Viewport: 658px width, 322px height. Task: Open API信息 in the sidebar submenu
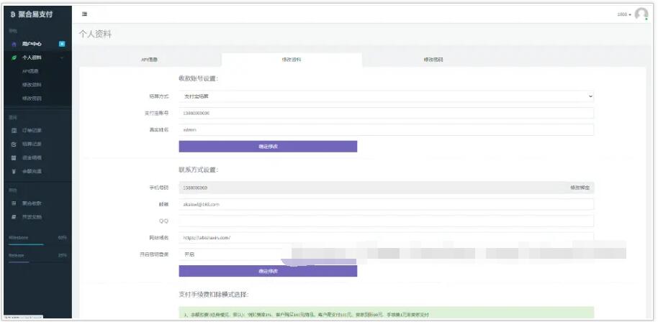31,71
